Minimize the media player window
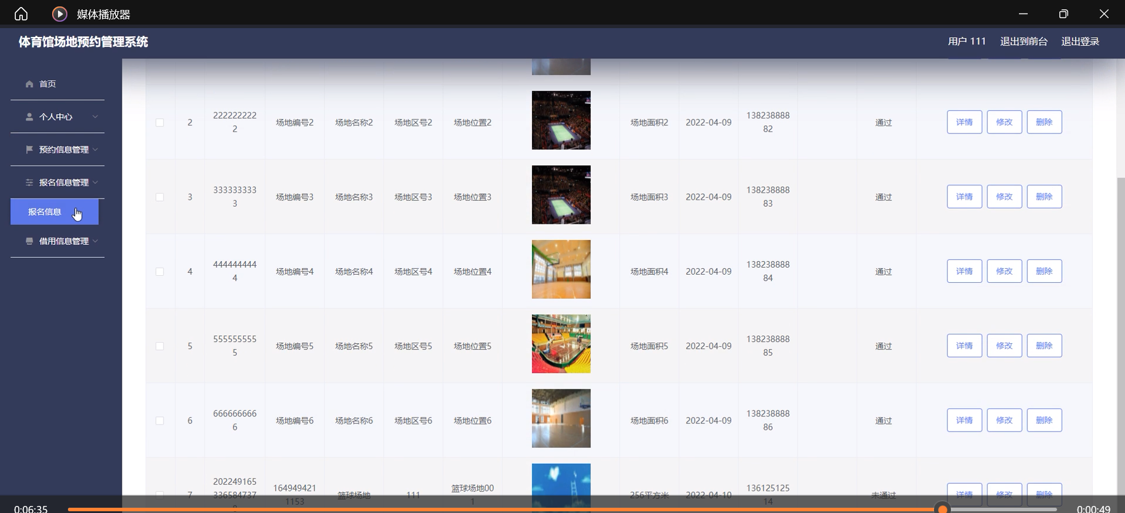1125x513 pixels. (x=1023, y=13)
